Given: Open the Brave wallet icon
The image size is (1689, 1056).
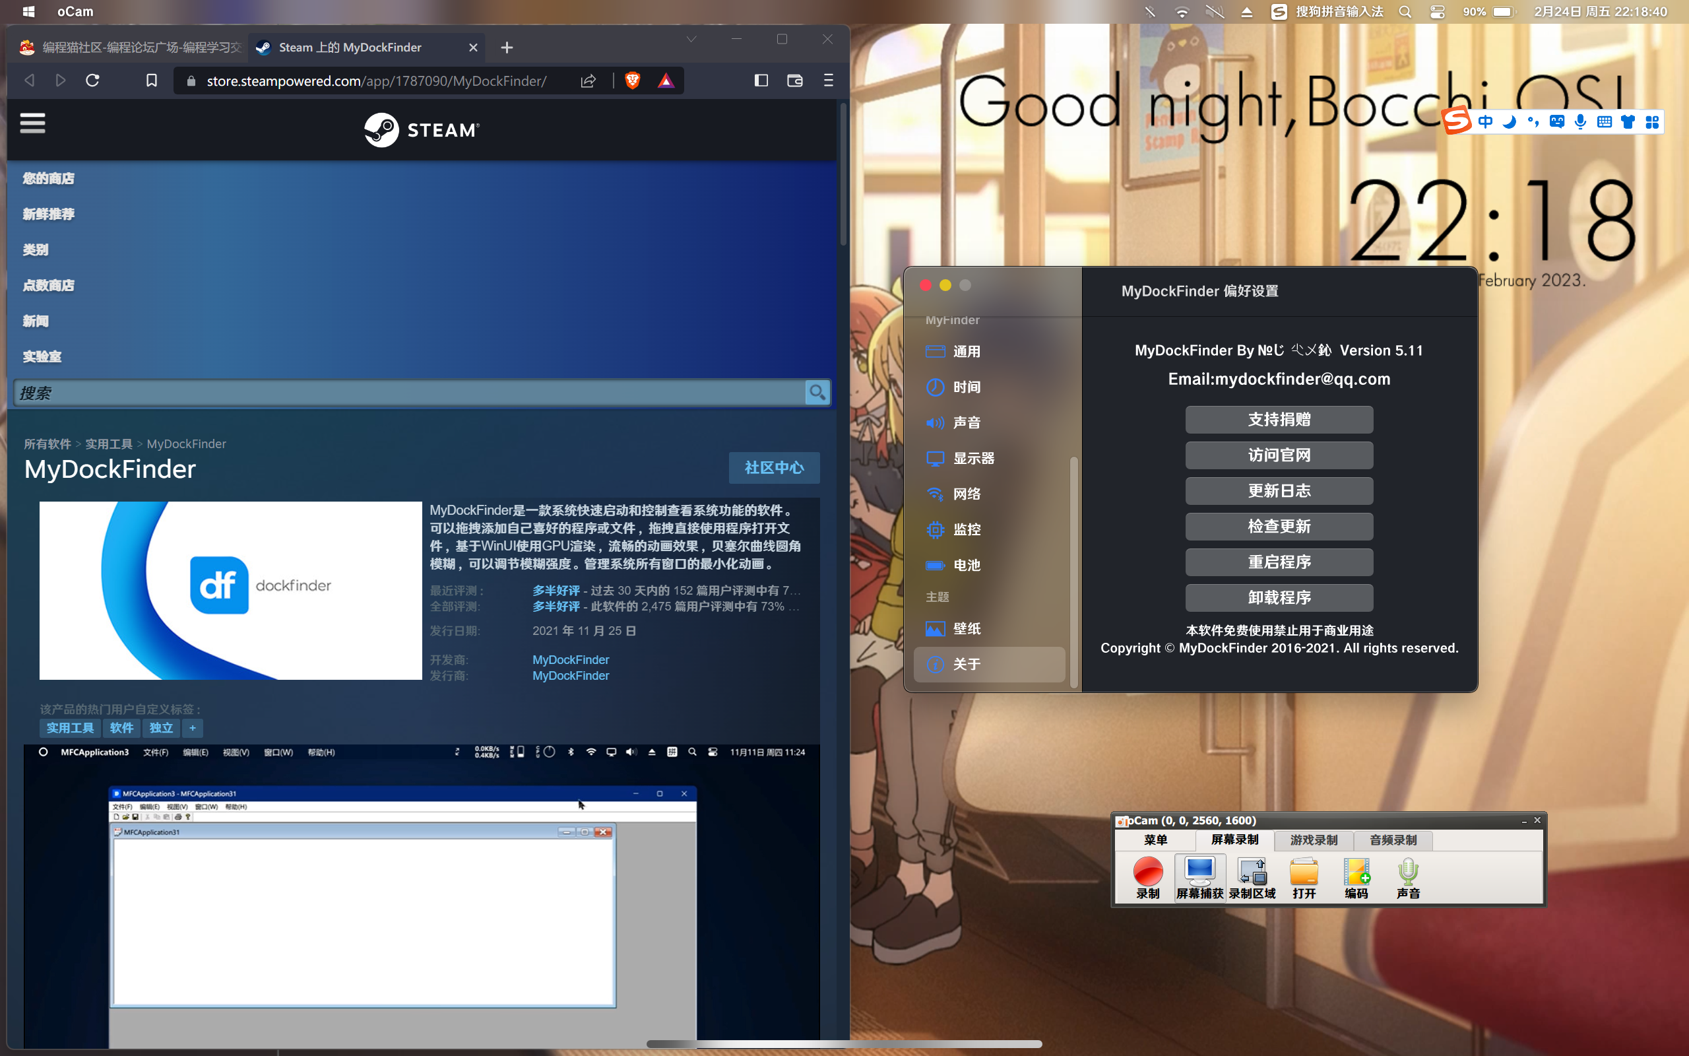Looking at the screenshot, I should [795, 81].
